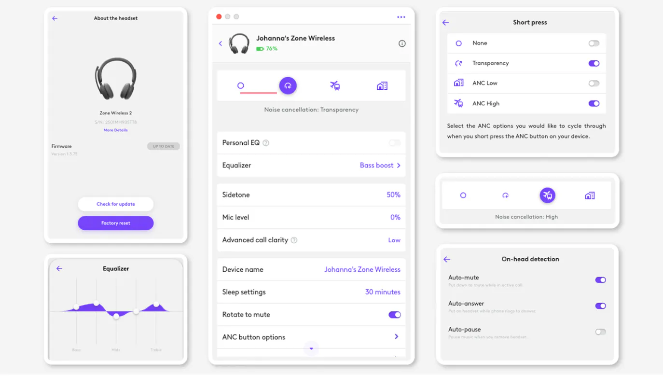Go back from About the headset screen

[x=55, y=18]
